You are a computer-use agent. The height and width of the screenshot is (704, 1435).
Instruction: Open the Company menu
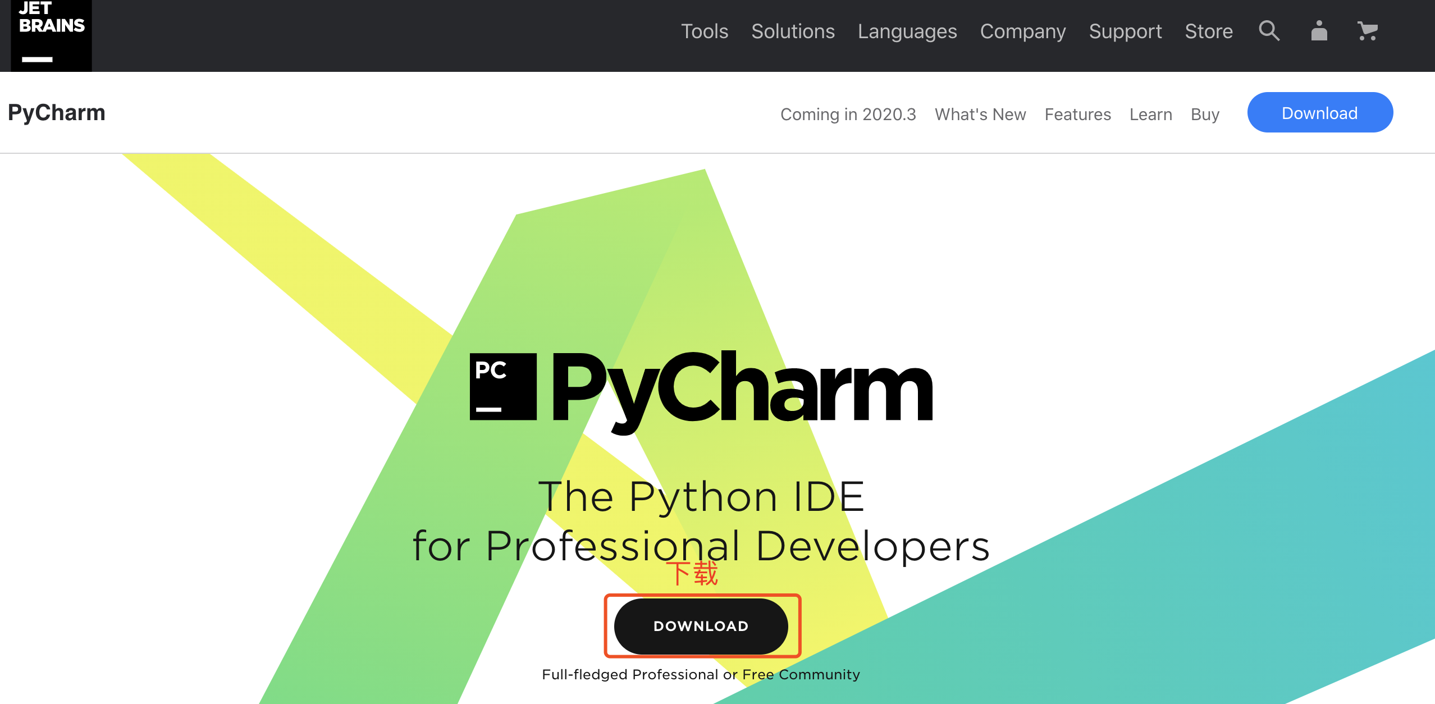point(1022,31)
